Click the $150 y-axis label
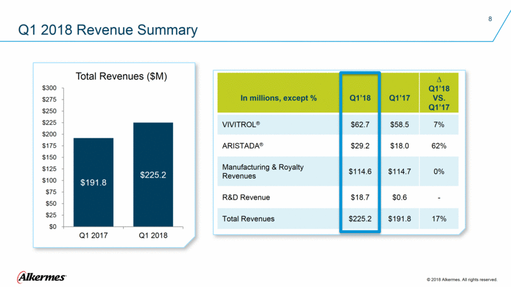 pos(49,157)
